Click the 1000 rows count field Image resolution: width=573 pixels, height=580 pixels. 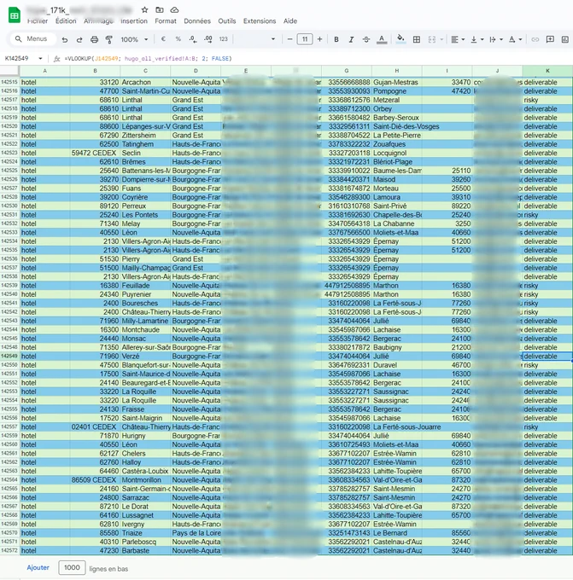[72, 567]
